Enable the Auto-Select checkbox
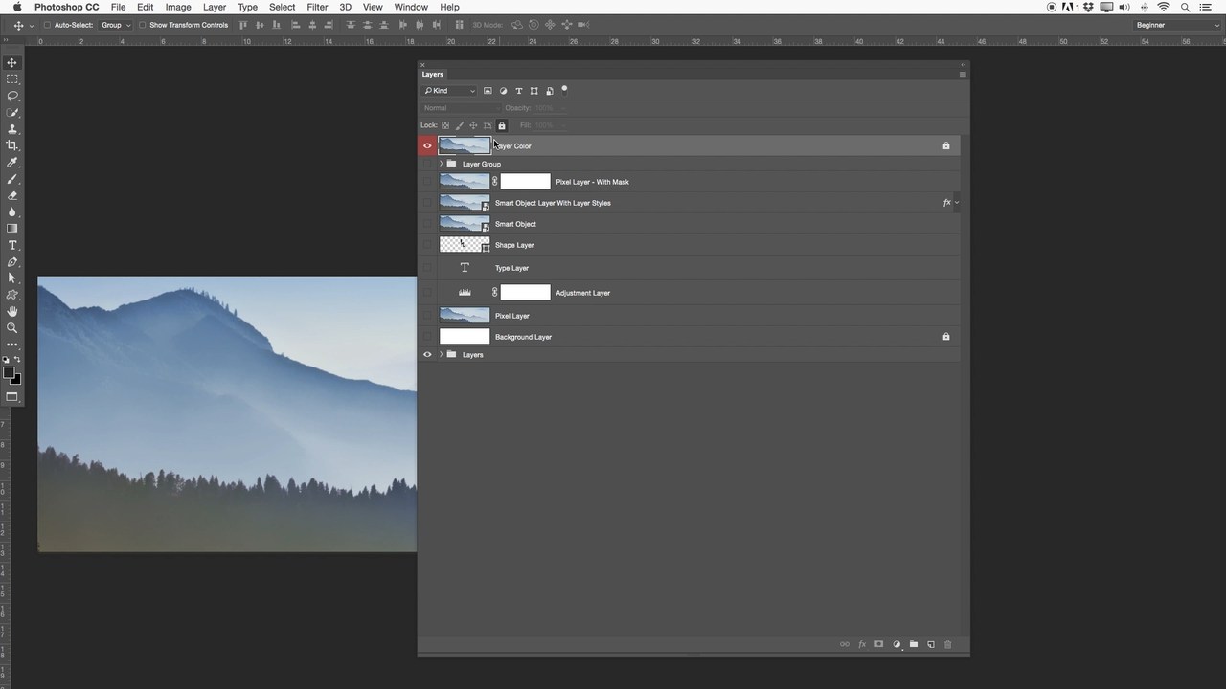The width and height of the screenshot is (1226, 689). tap(47, 25)
